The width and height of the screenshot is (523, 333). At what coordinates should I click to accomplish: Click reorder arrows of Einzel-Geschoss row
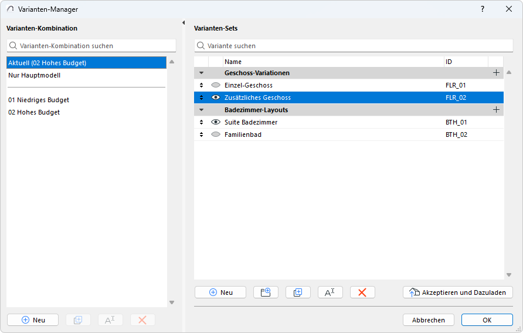[x=202, y=85]
